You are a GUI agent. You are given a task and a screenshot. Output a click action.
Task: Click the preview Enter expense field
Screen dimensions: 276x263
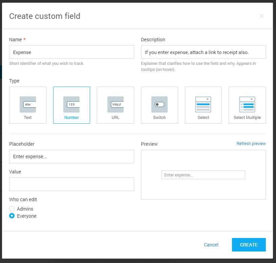pyautogui.click(x=203, y=175)
